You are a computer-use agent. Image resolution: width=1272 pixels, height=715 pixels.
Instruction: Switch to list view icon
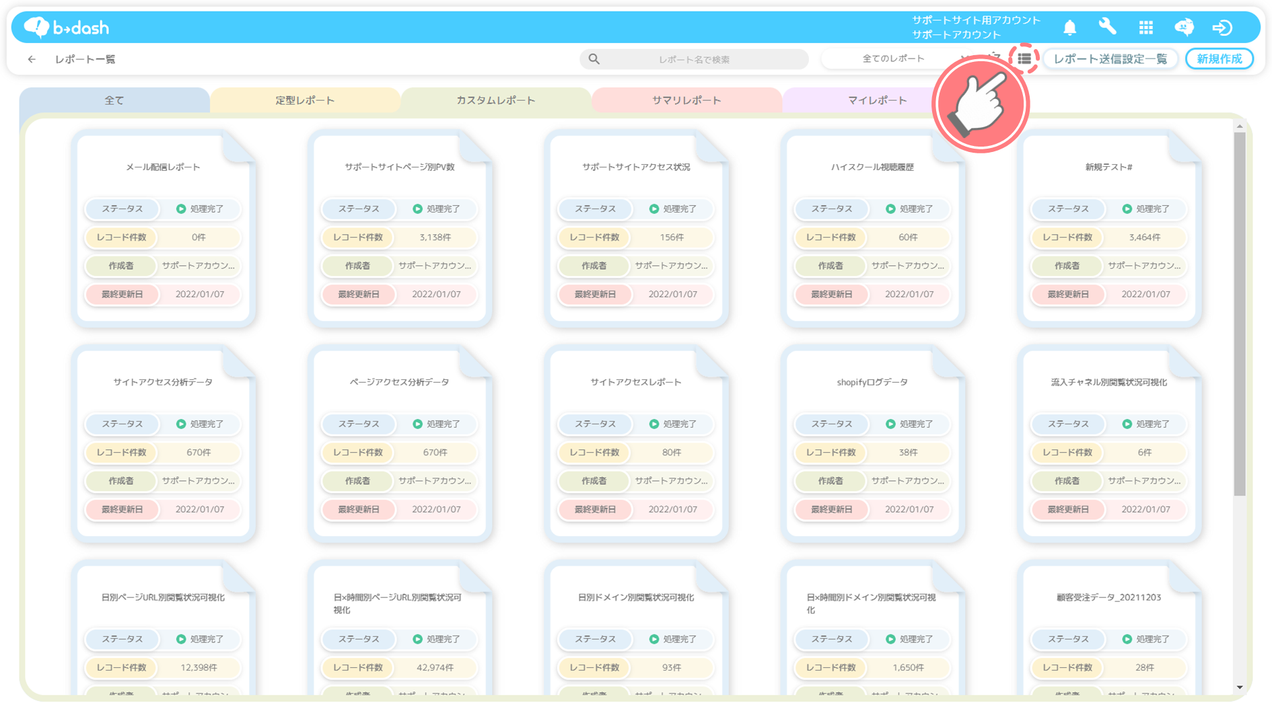coord(1024,59)
